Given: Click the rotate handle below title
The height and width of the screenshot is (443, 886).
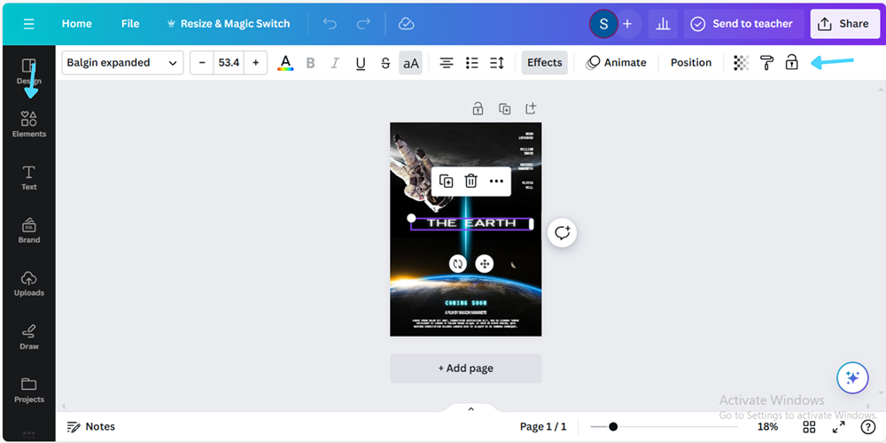Looking at the screenshot, I should (x=458, y=264).
